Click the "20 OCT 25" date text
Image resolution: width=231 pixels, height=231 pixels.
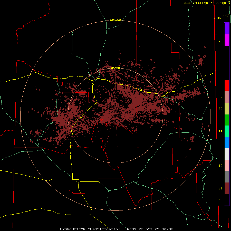[149, 229]
